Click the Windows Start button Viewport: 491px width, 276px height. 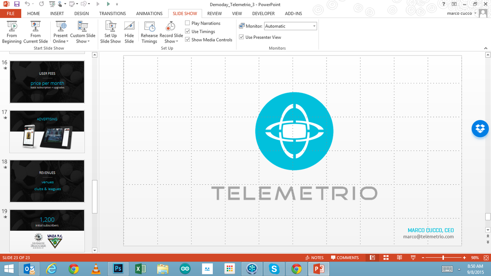pos(9,269)
